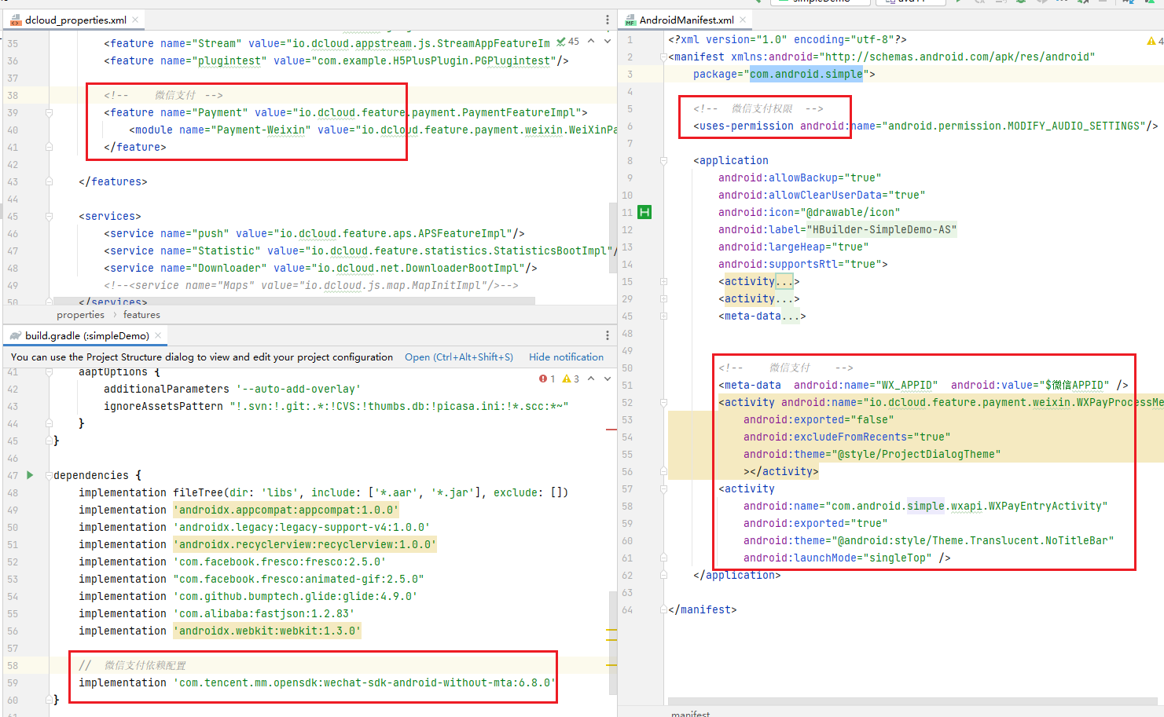1164x717 pixels.
Task: Click the Hide notification link
Action: (x=566, y=357)
